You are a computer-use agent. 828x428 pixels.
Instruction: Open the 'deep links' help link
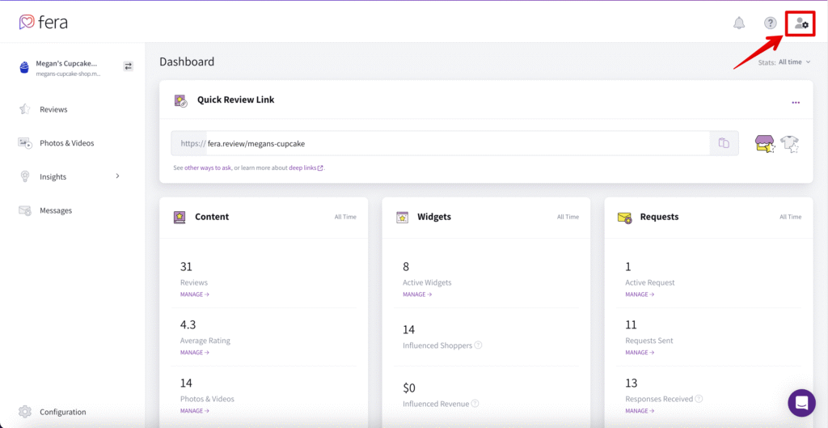(306, 168)
